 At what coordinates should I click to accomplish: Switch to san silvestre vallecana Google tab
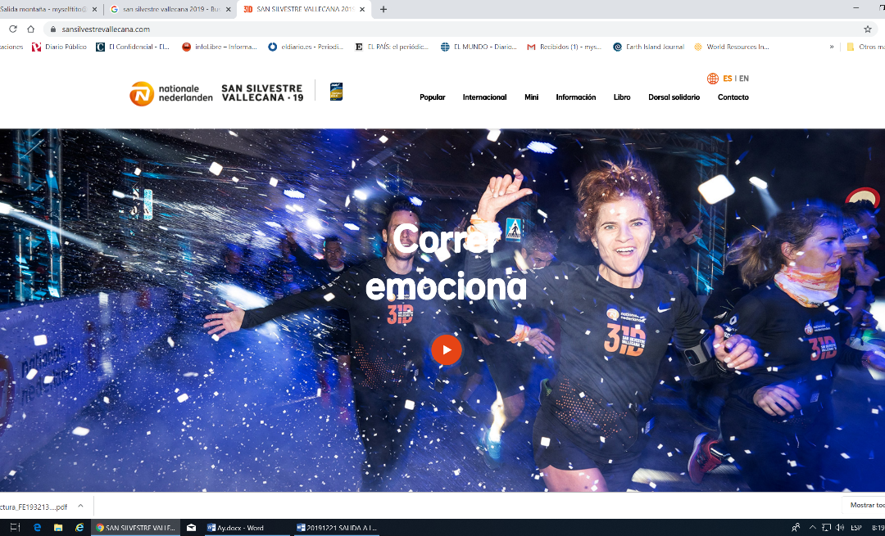[170, 9]
